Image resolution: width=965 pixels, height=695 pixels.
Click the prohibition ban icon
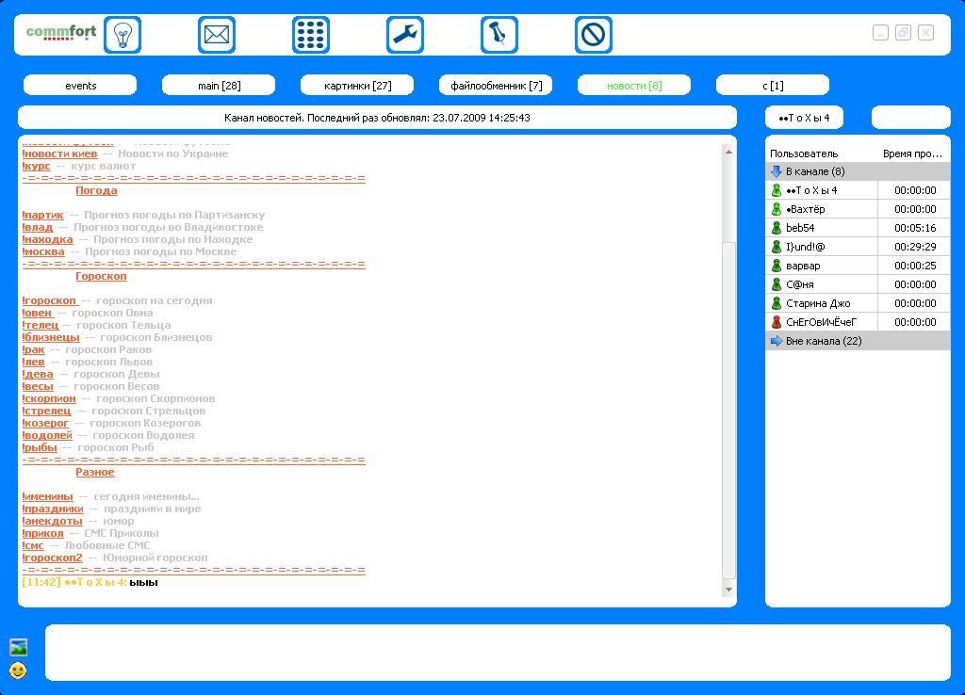594,36
